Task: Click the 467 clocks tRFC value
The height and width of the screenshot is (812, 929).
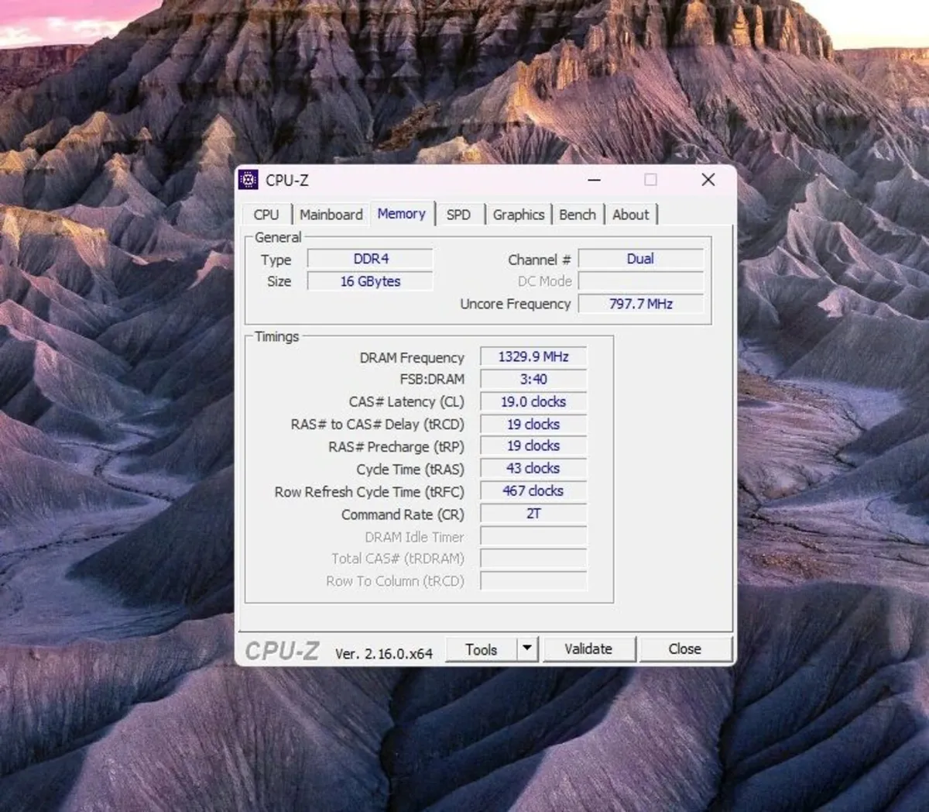Action: tap(533, 491)
